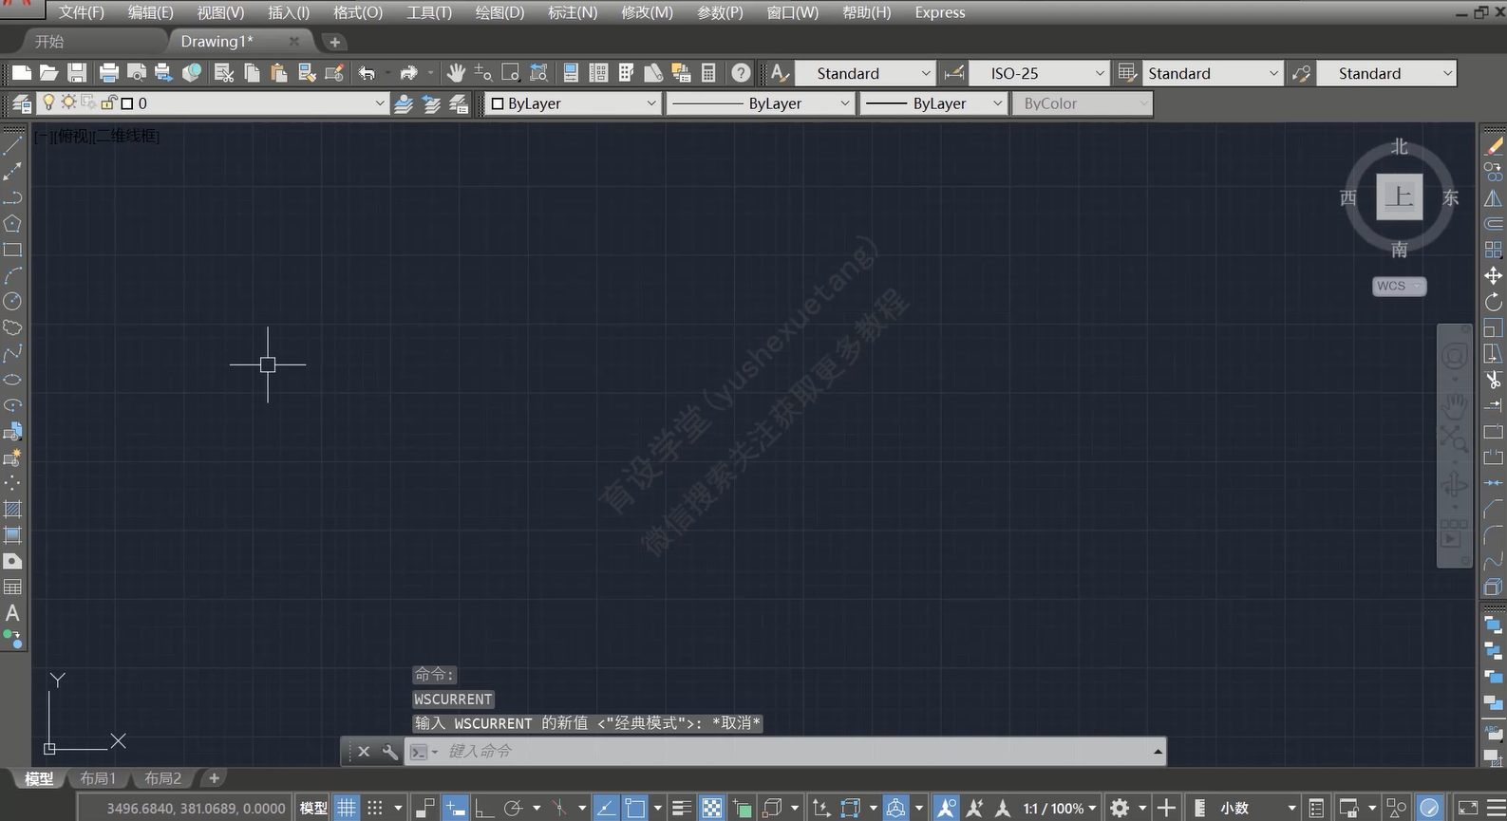Undo the last action

[367, 73]
